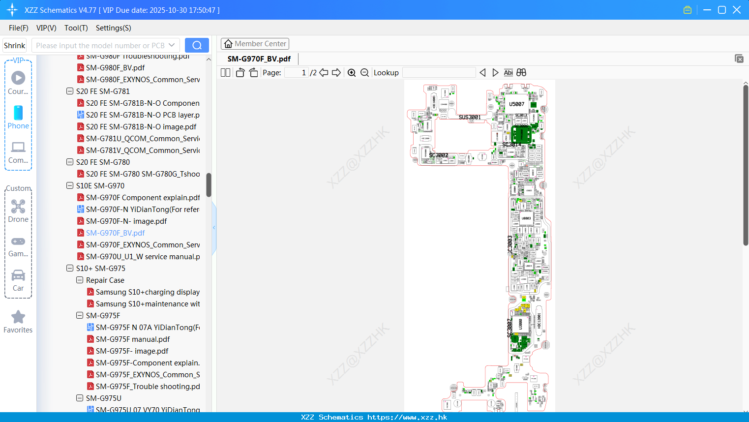Viewport: 749px width, 422px height.
Task: Click the restore-panel icon at top right
Action: coord(739,59)
